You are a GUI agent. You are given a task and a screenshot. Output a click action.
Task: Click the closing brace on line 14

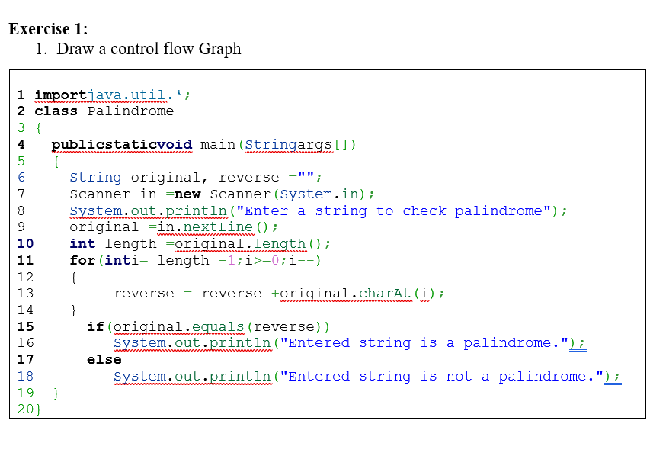(73, 310)
